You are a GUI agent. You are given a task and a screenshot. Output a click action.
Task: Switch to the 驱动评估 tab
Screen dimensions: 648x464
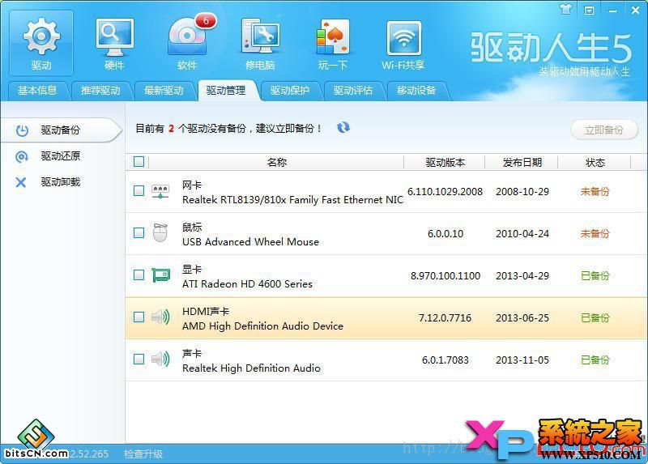point(353,90)
